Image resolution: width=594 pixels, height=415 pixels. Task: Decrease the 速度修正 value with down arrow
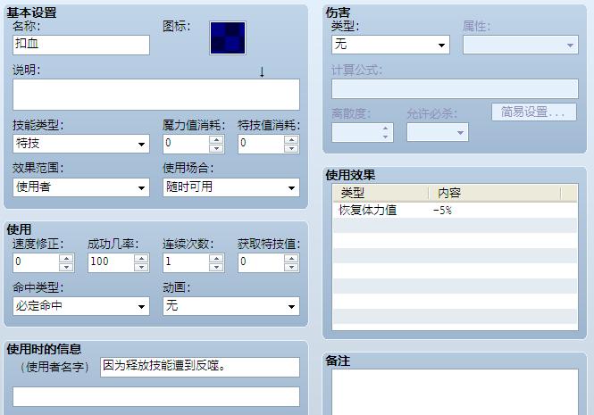point(66,268)
